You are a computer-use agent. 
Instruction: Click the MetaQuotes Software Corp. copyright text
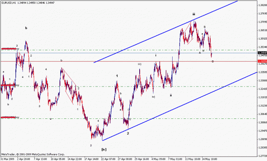[x=33, y=154]
